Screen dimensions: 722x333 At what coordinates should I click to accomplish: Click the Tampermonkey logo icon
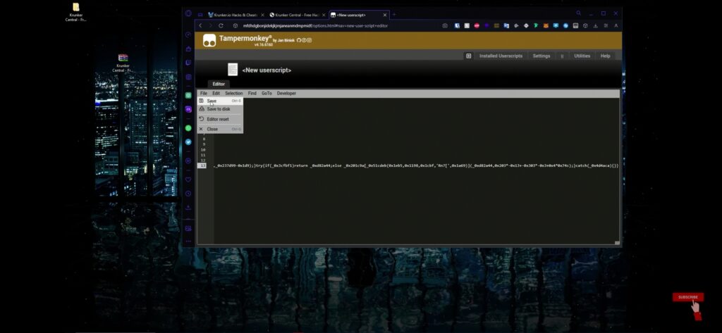209,40
